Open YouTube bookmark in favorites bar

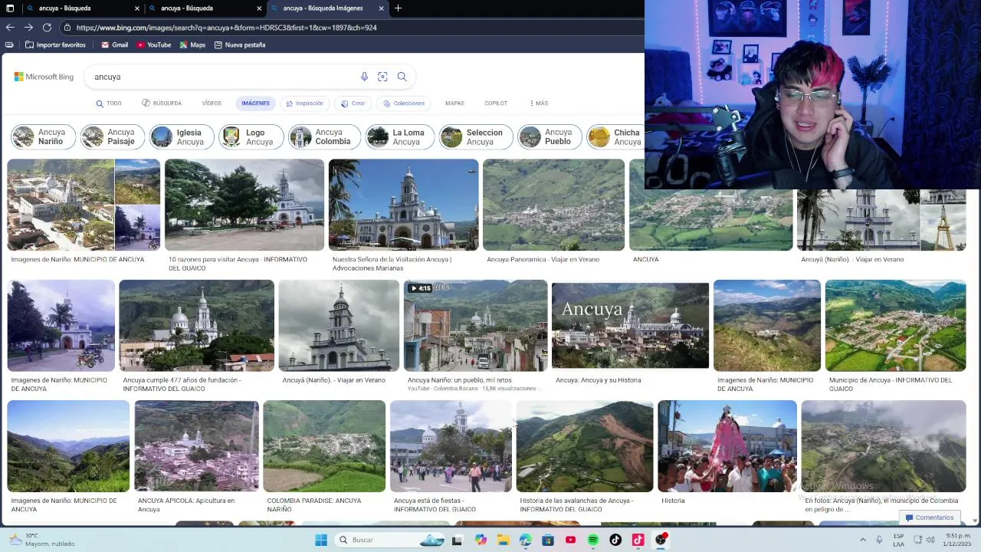click(x=153, y=45)
